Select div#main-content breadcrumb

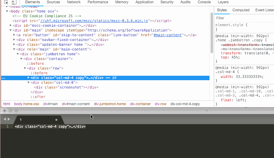76,104
